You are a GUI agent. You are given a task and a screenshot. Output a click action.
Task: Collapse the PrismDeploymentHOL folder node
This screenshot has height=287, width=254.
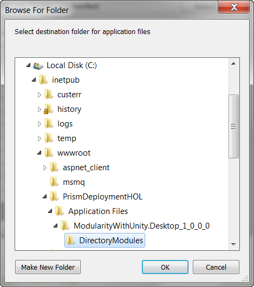click(x=44, y=197)
